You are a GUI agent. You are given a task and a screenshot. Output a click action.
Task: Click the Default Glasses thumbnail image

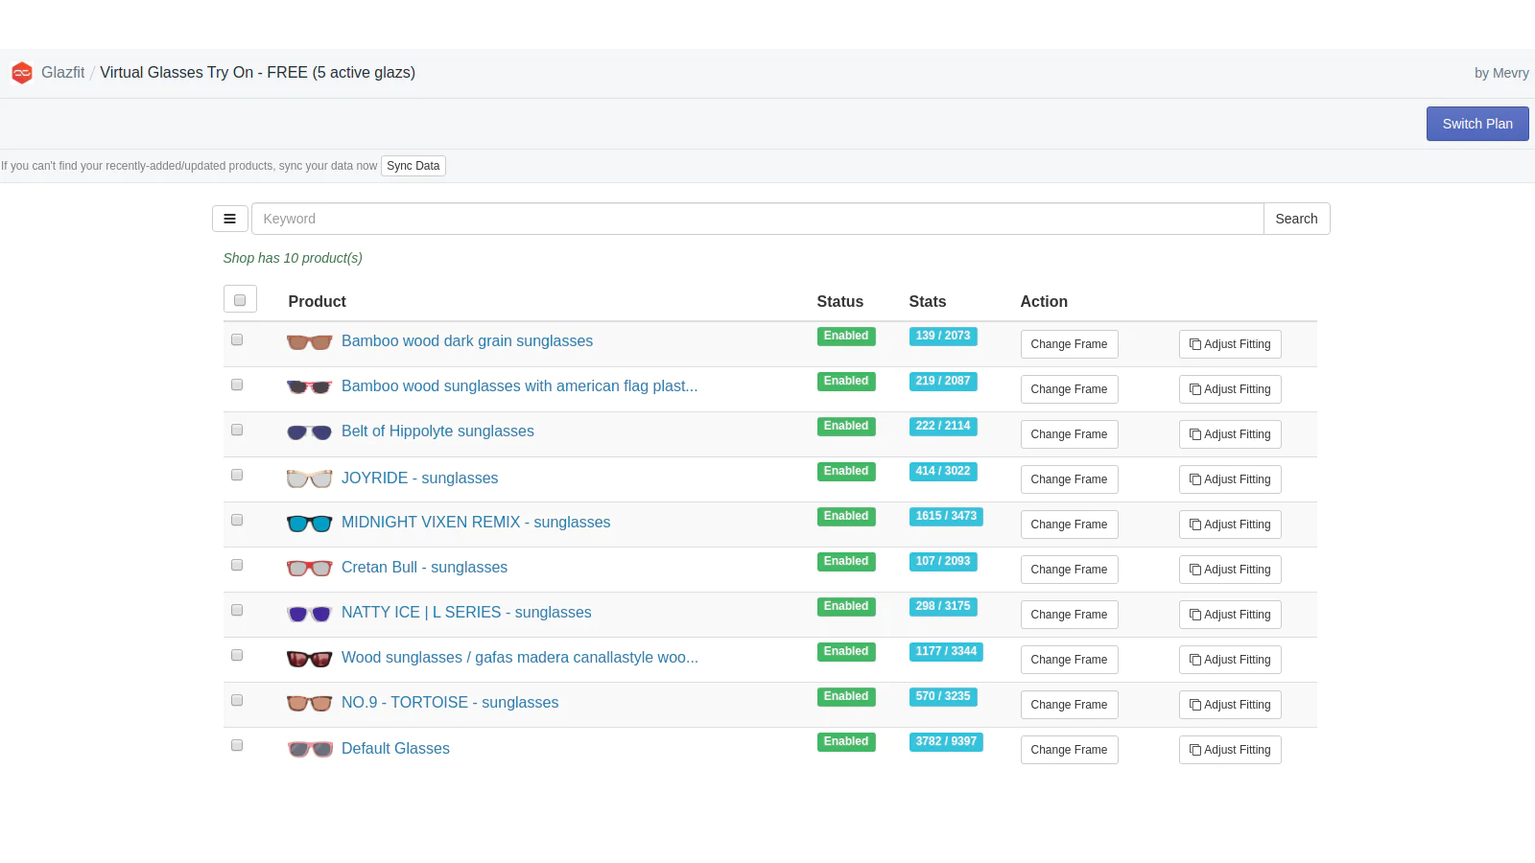[310, 749]
